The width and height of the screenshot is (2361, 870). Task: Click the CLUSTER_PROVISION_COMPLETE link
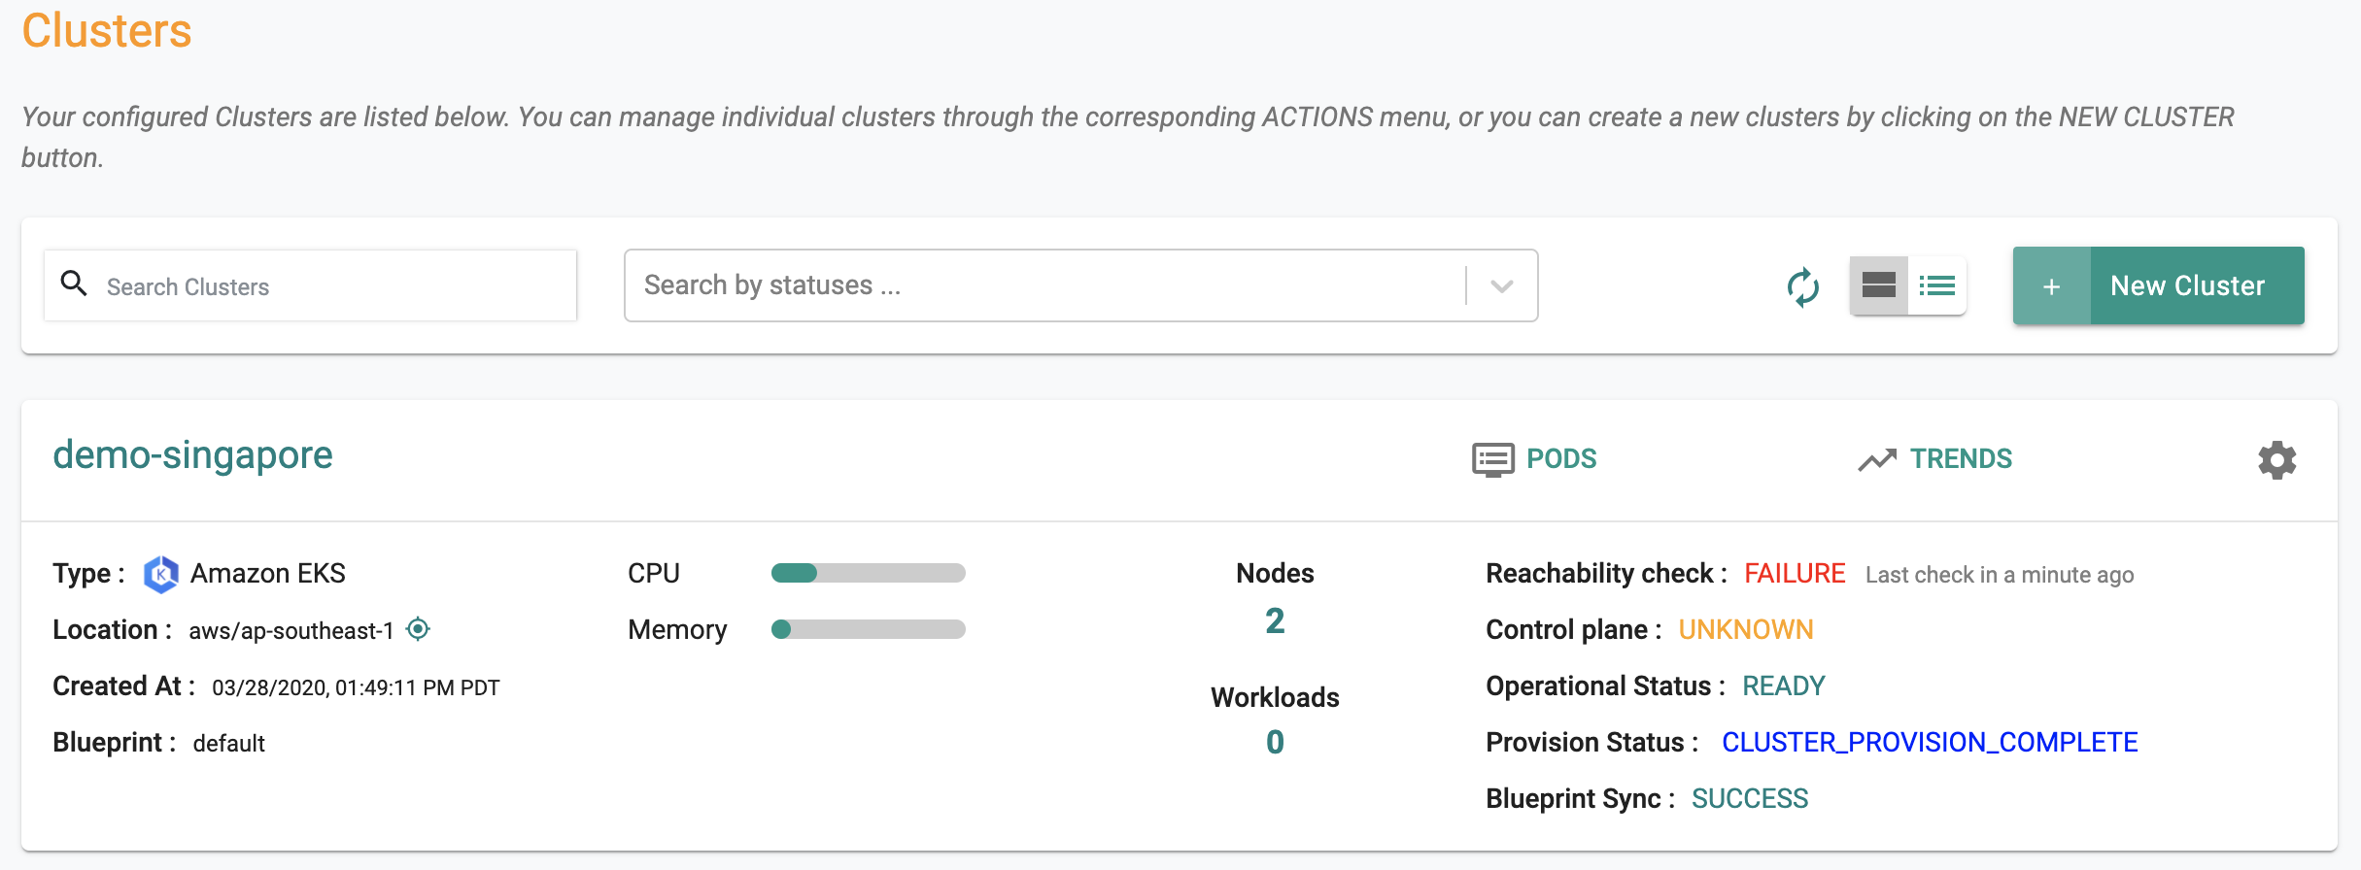point(1930,742)
